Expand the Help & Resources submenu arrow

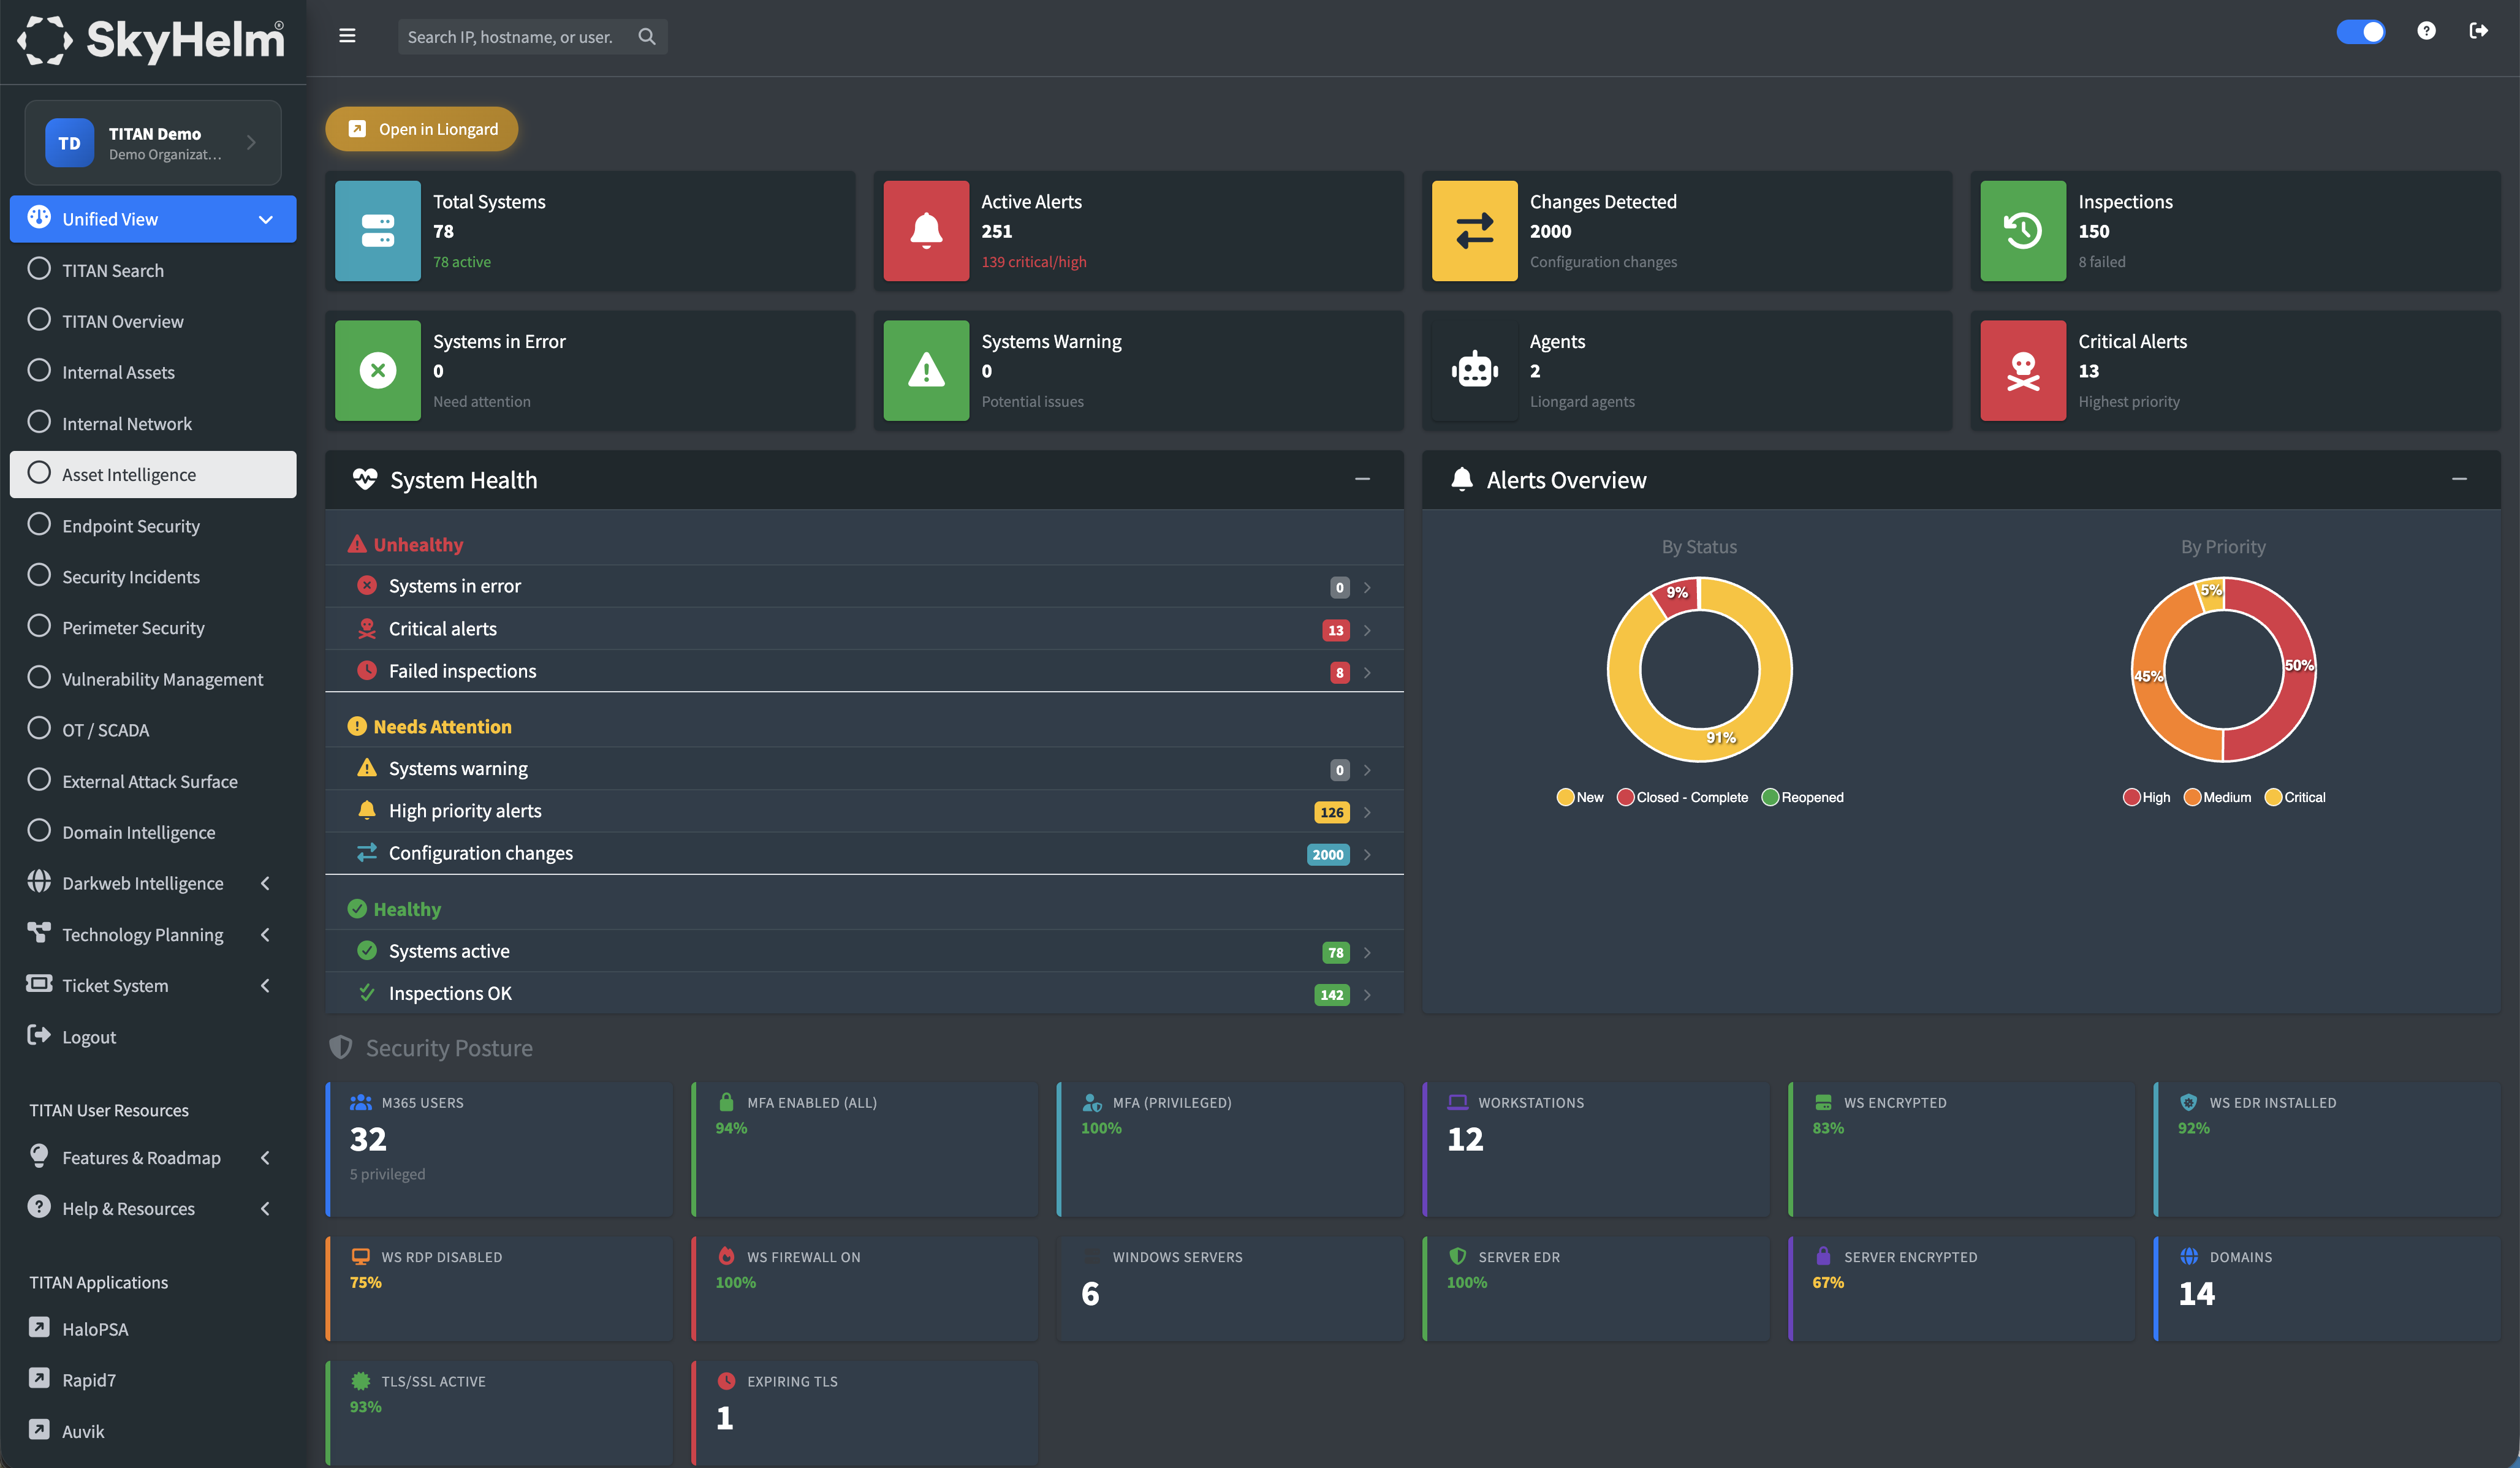pos(265,1208)
